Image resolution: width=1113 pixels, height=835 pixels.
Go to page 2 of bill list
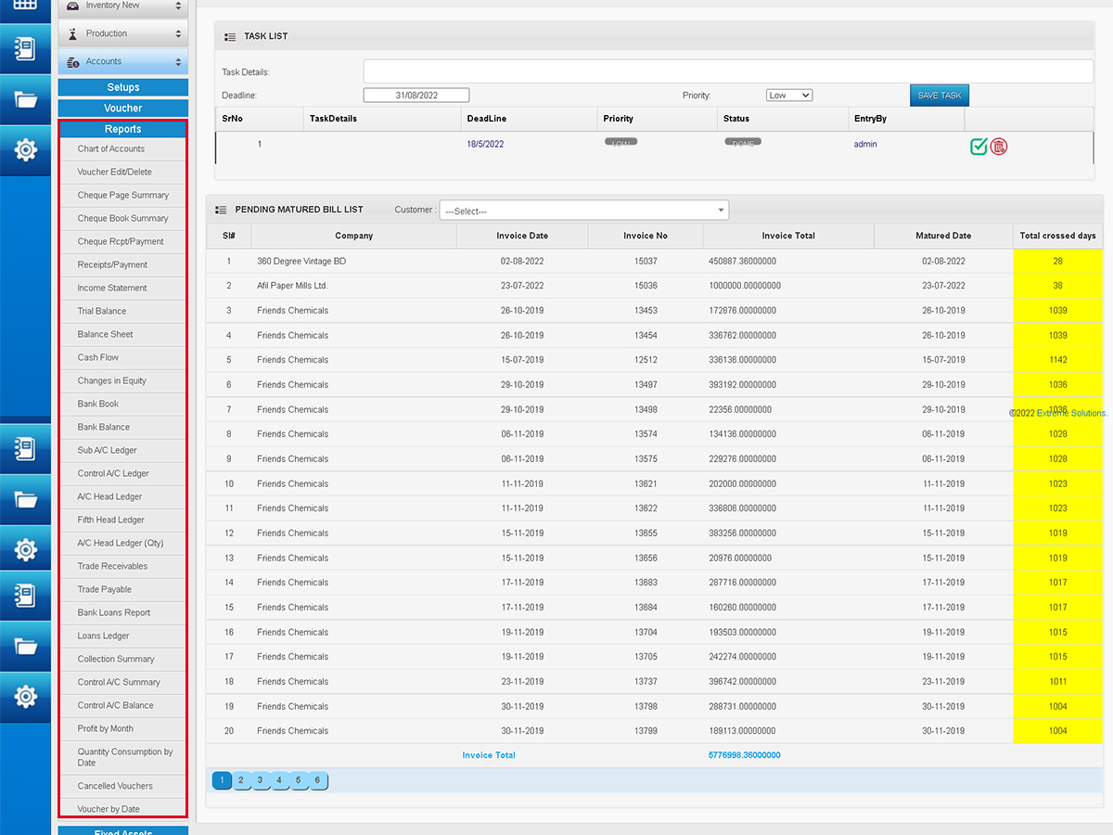[240, 780]
